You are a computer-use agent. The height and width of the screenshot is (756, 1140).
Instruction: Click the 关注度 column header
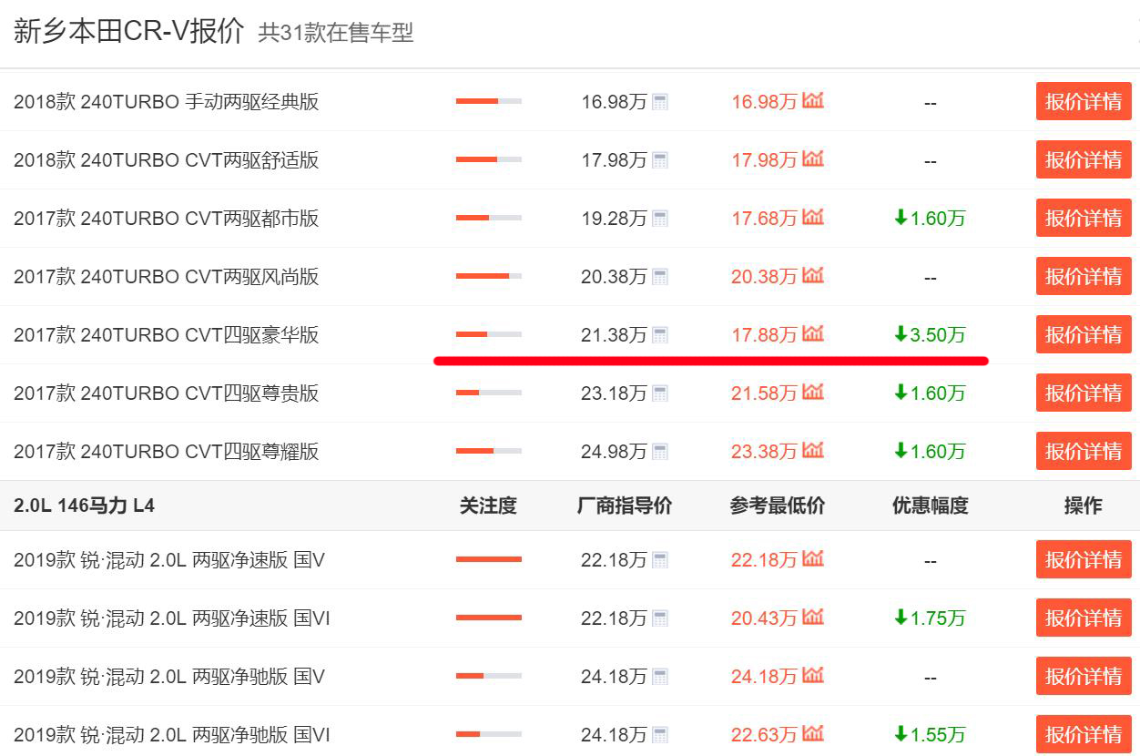click(x=488, y=506)
